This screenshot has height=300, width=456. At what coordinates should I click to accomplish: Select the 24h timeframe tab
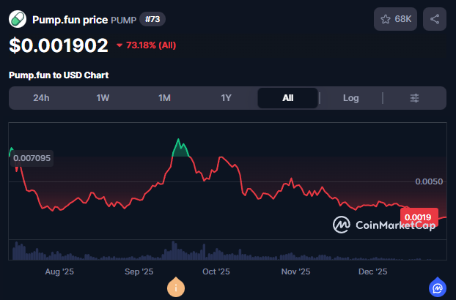coord(41,98)
